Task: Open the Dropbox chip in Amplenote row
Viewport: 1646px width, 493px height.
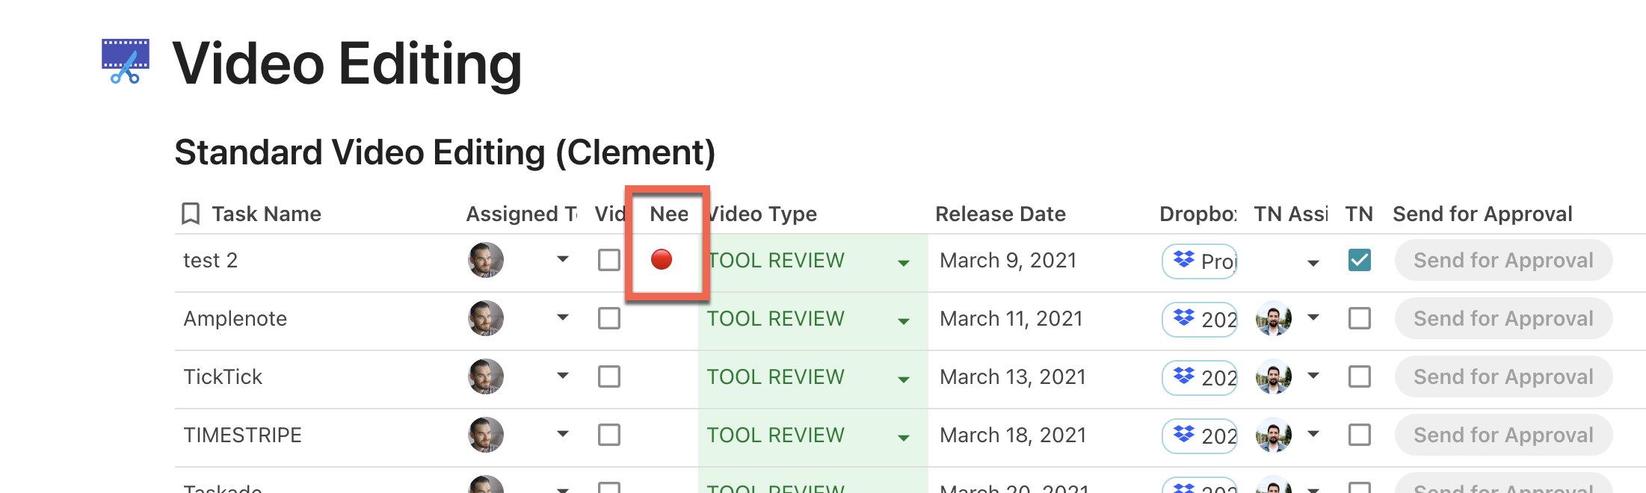Action: pyautogui.click(x=1200, y=319)
